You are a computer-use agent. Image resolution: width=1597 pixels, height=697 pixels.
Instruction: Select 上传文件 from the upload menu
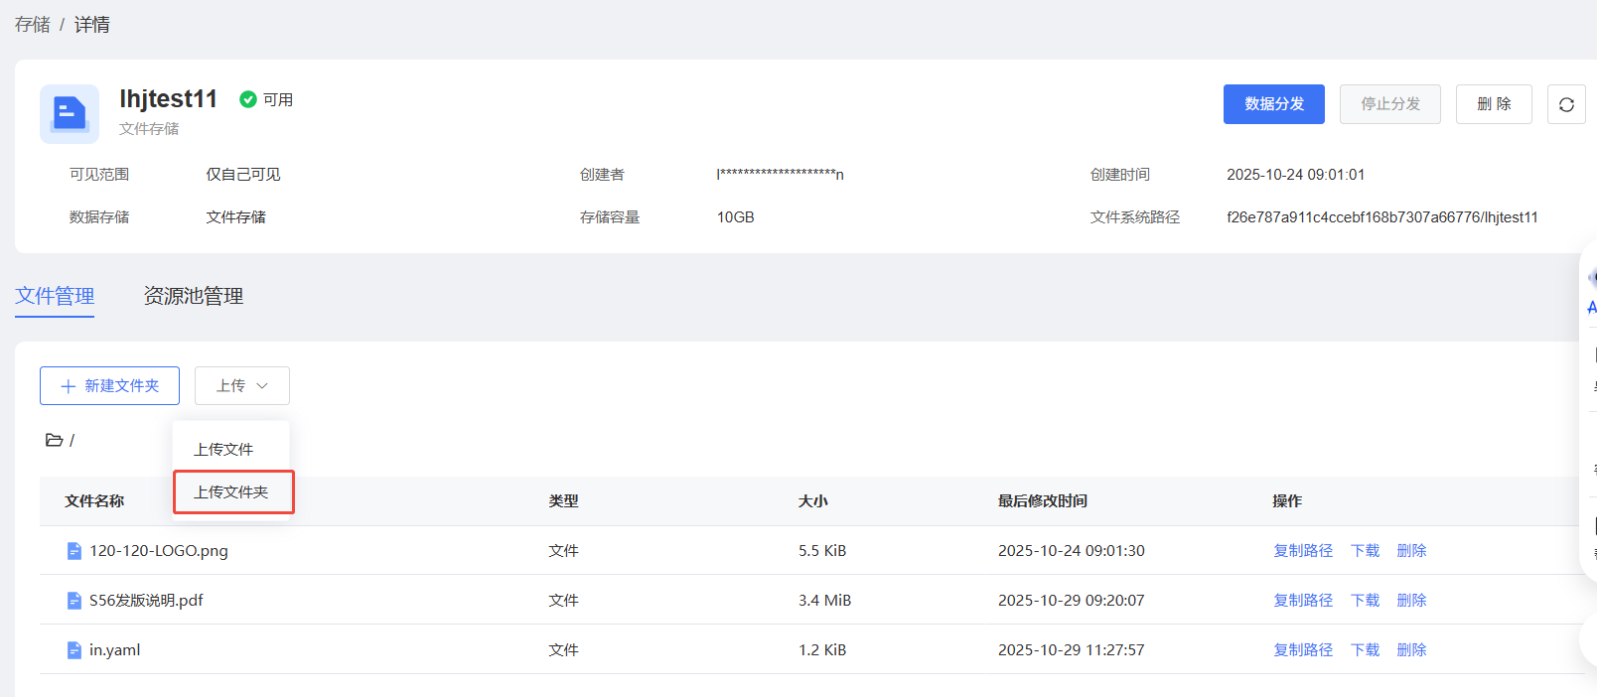(x=223, y=450)
